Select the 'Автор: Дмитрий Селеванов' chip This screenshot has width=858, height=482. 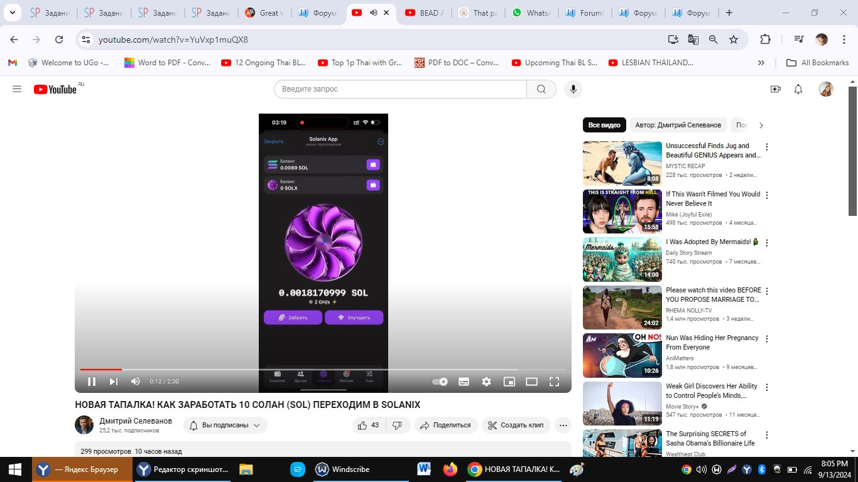(x=678, y=125)
